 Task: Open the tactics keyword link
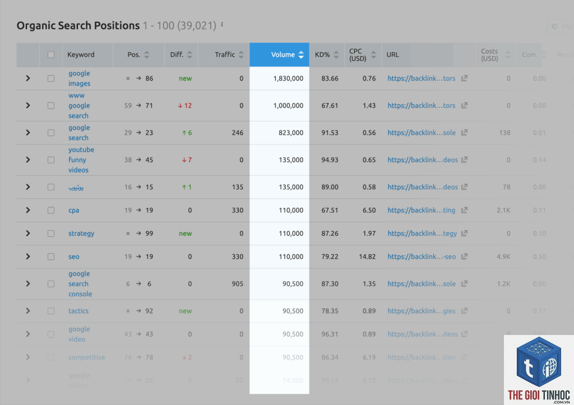(78, 310)
